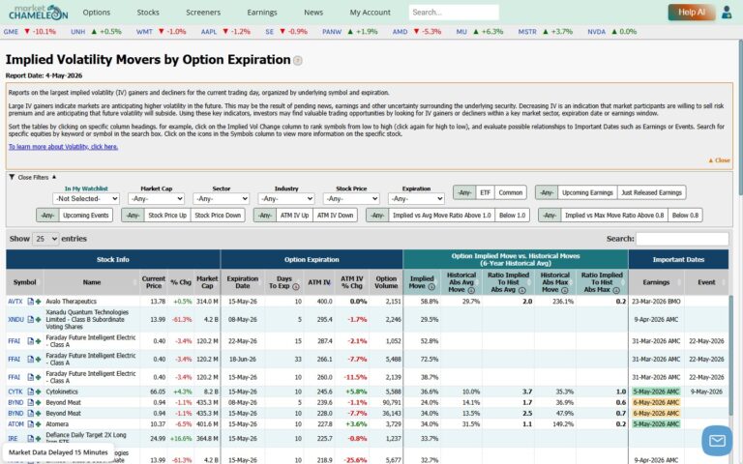Image resolution: width=743 pixels, height=464 pixels.
Task: Click info icon in Historical Abs Avg Move header
Action: point(471,290)
